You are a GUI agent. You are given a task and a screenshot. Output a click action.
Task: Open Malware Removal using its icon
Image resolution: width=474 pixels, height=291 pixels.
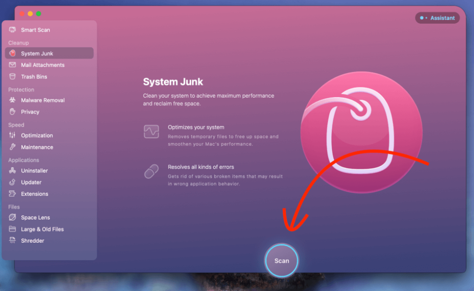coord(12,100)
